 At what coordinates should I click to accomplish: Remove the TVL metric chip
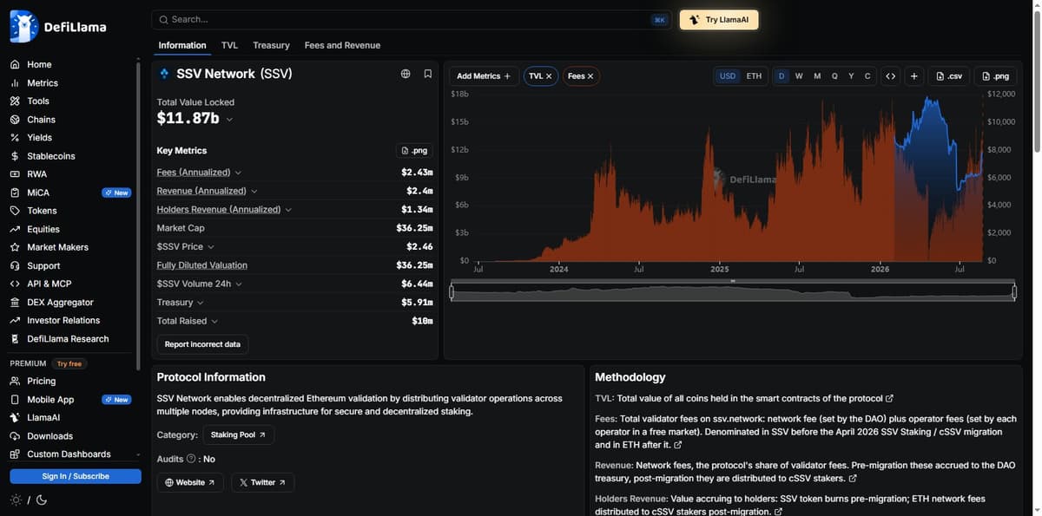549,76
